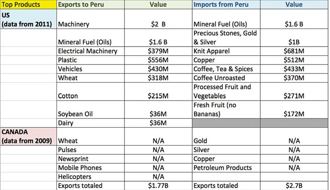The image size is (330, 190).
Task: Click the Electrical Machinery cell
Action: [x=90, y=51]
